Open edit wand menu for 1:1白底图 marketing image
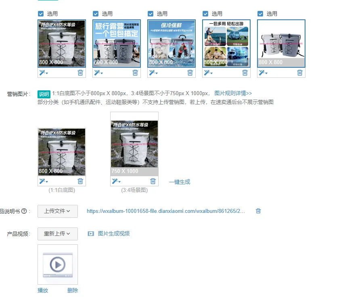Viewport: 343px width, 298px height. [x=44, y=181]
